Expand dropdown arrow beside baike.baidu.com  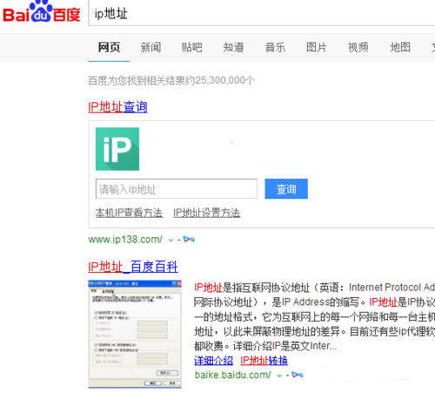(279, 376)
